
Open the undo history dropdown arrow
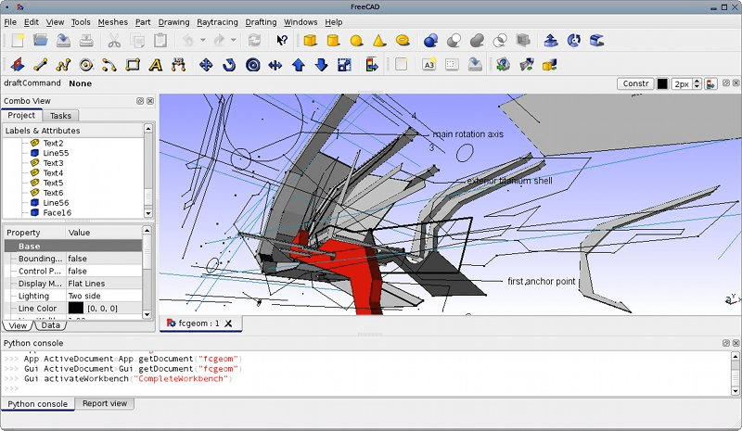pyautogui.click(x=202, y=41)
